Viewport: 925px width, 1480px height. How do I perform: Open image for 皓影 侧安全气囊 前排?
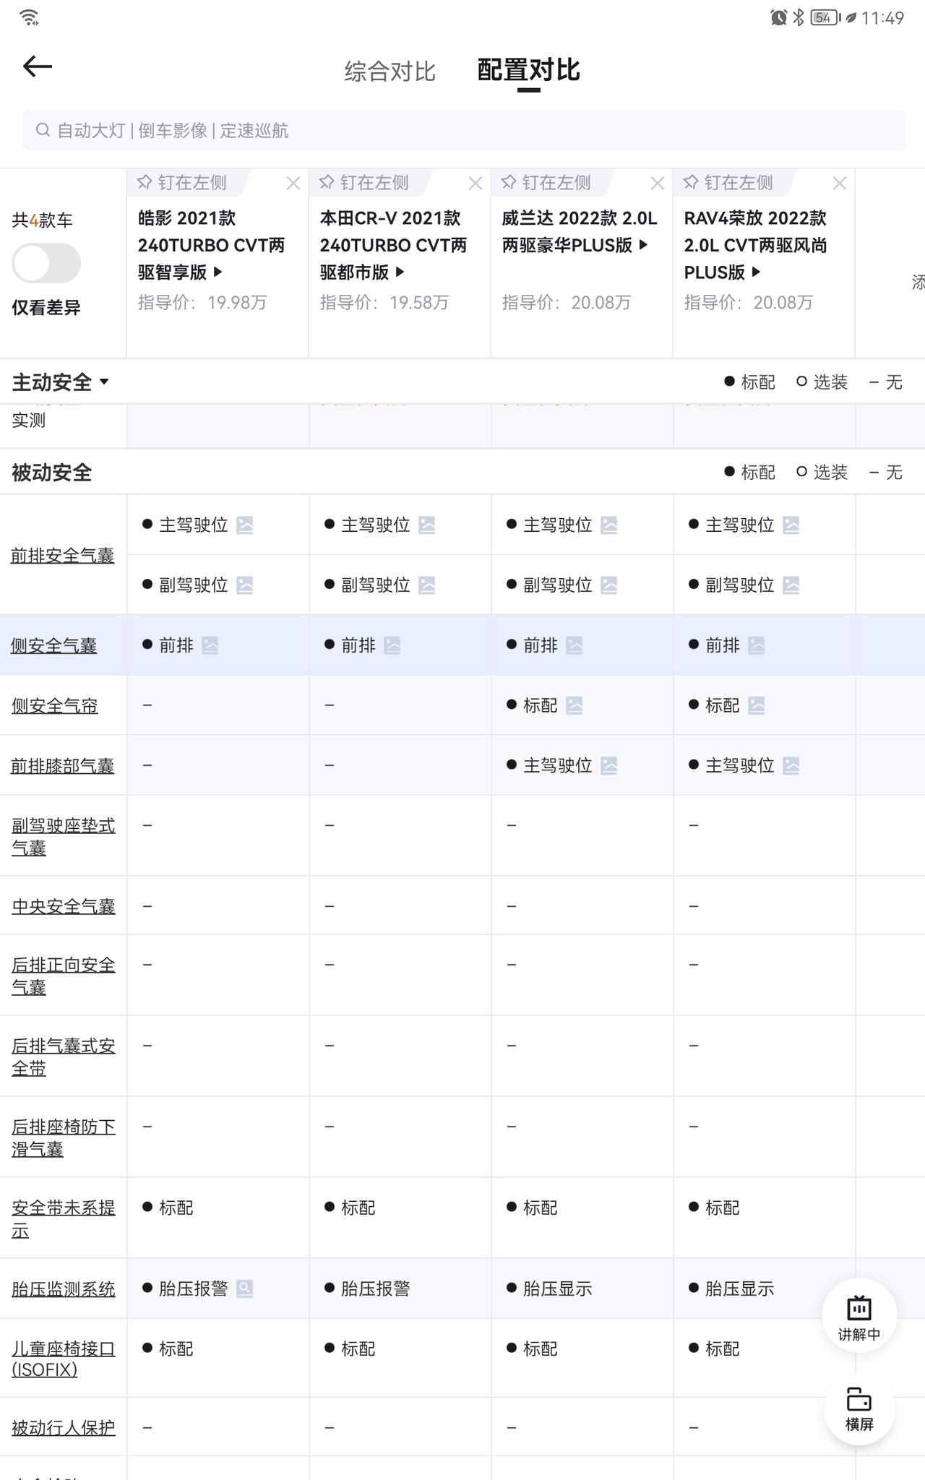pos(210,645)
